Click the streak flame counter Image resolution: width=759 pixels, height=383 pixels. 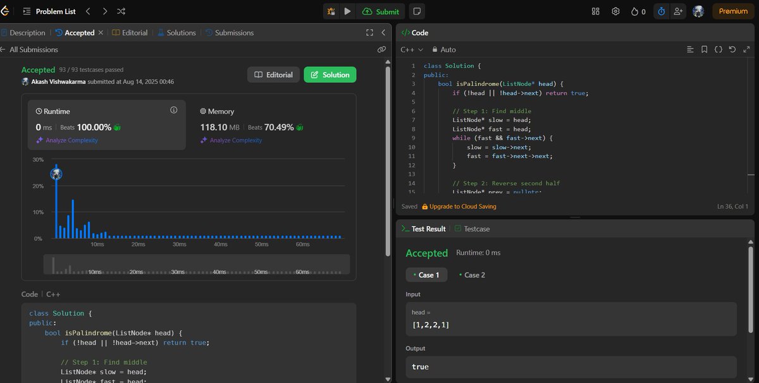point(638,11)
